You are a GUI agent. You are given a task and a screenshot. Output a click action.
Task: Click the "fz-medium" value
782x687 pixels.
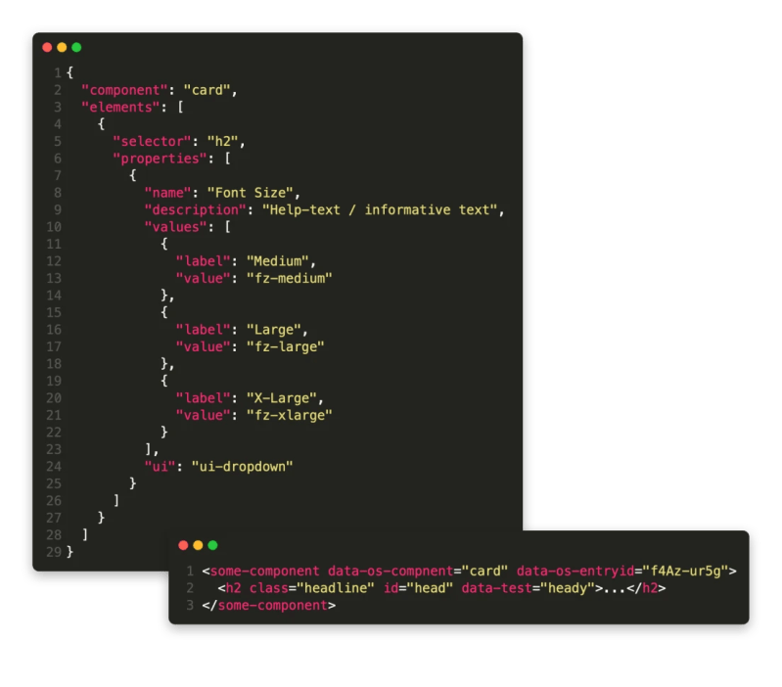pyautogui.click(x=290, y=278)
